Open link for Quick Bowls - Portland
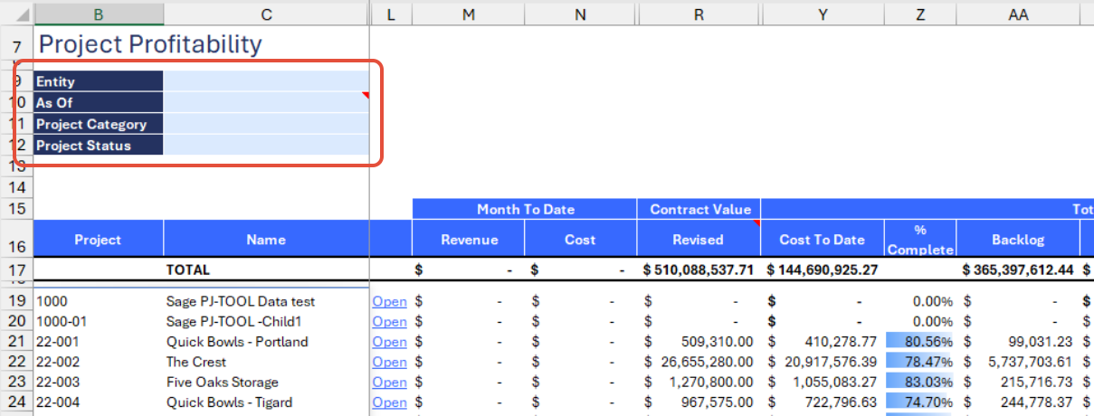Viewport: 1094px width, 416px height. (389, 342)
